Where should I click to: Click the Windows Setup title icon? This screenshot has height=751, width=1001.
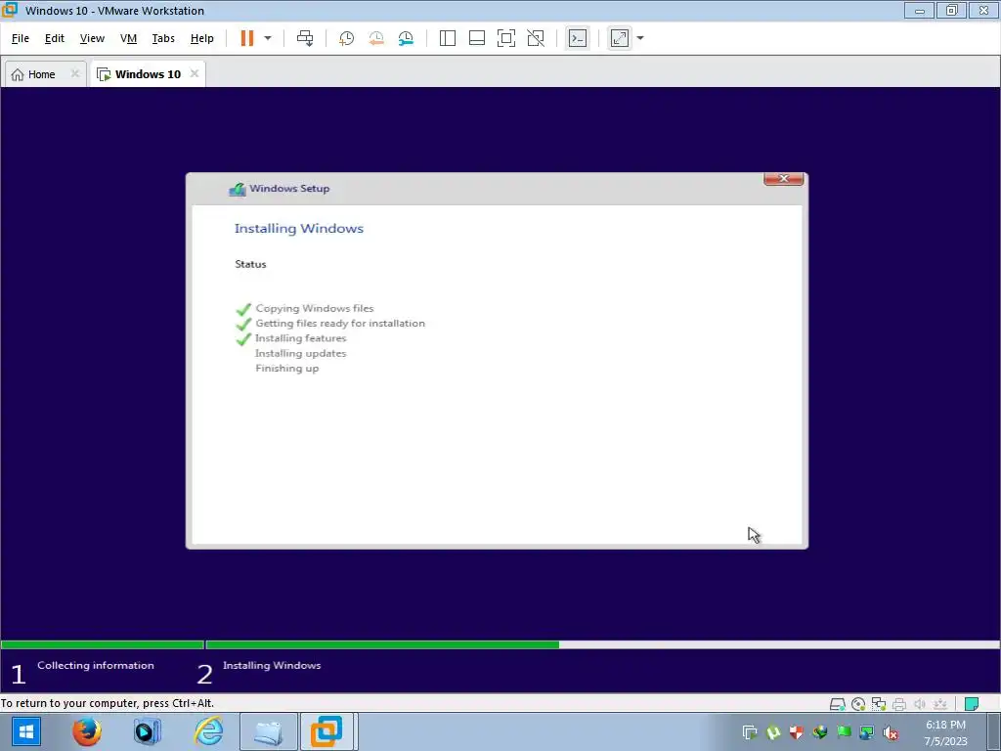238,189
